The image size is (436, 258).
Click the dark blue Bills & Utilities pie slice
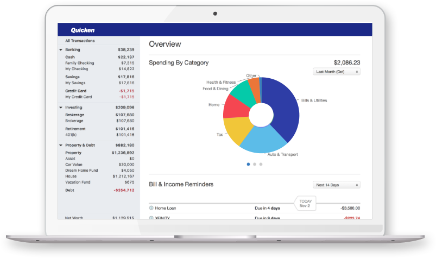pyautogui.click(x=285, y=109)
